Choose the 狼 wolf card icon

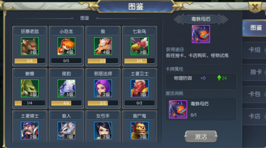tap(103, 46)
